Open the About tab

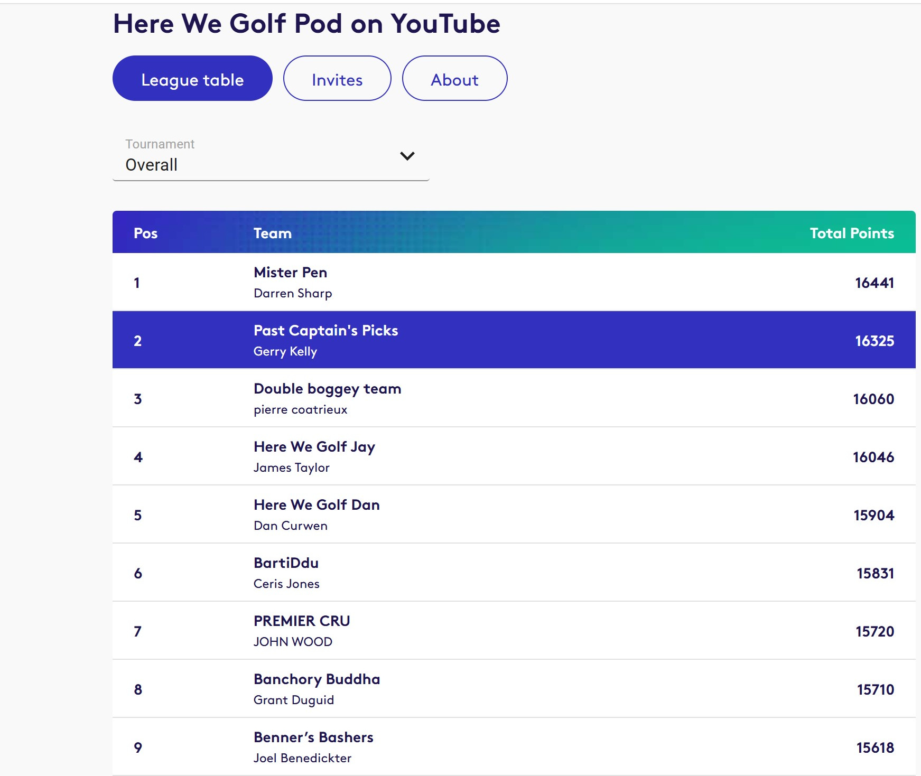[454, 78]
